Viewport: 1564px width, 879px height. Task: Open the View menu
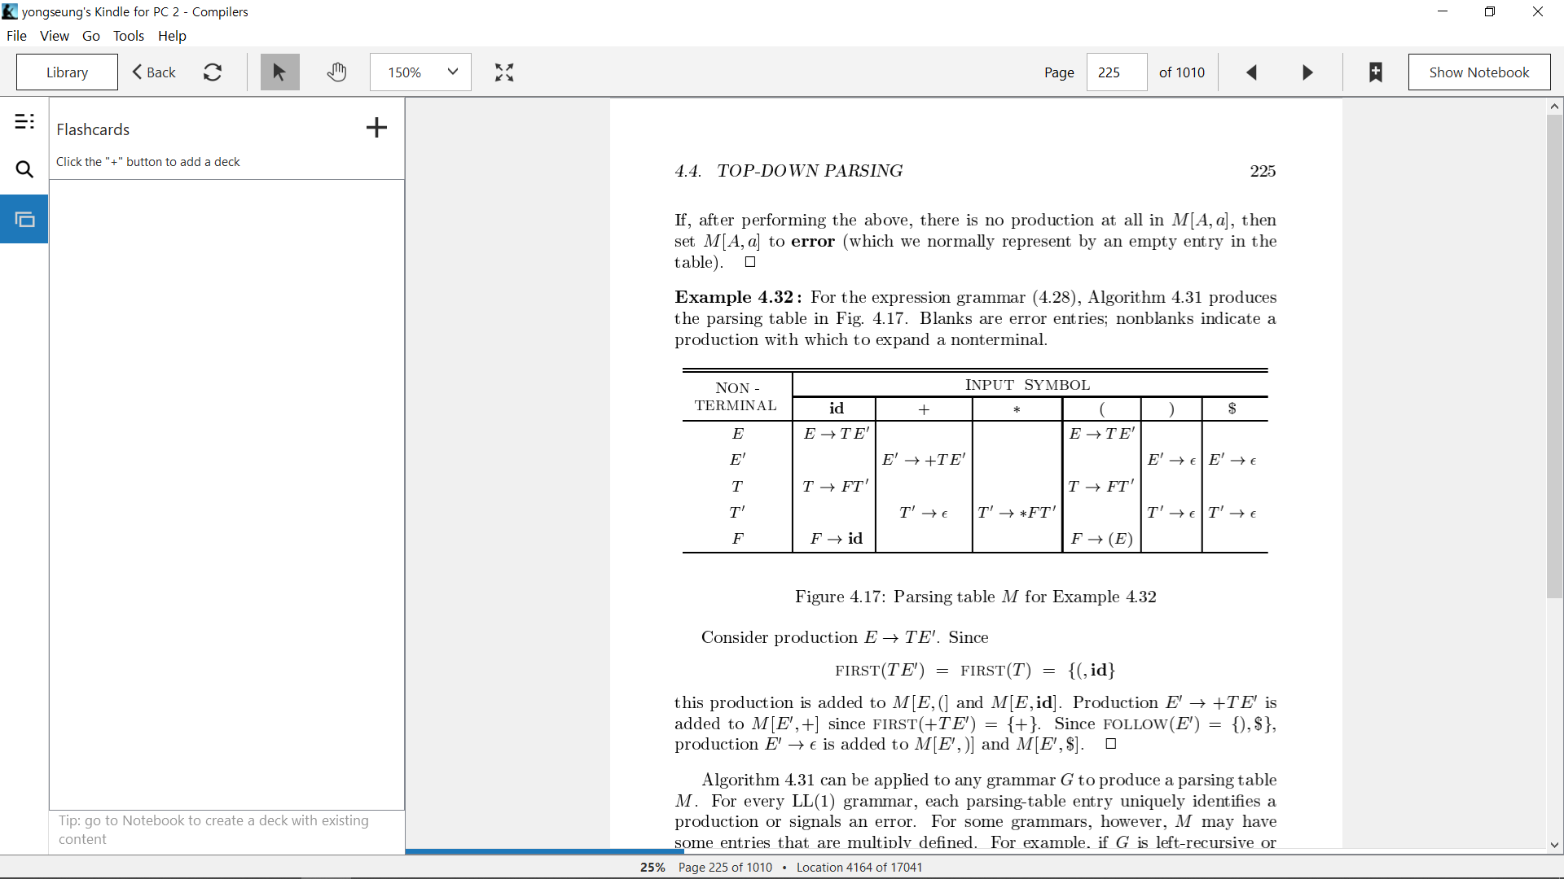pyautogui.click(x=55, y=36)
